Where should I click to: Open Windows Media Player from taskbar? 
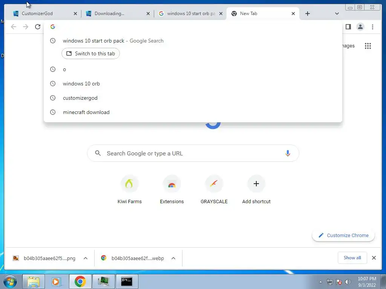(x=57, y=281)
